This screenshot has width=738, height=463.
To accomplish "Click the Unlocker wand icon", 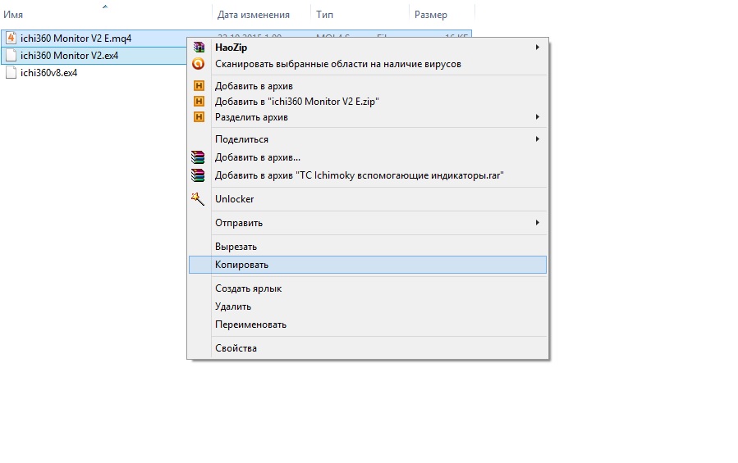I will (198, 199).
